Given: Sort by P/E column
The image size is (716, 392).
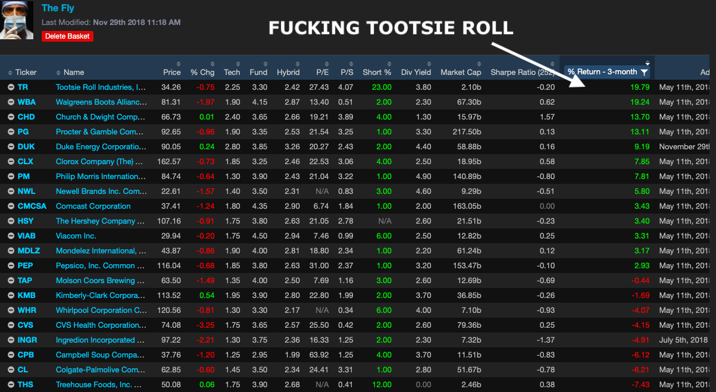Looking at the screenshot, I should [322, 72].
